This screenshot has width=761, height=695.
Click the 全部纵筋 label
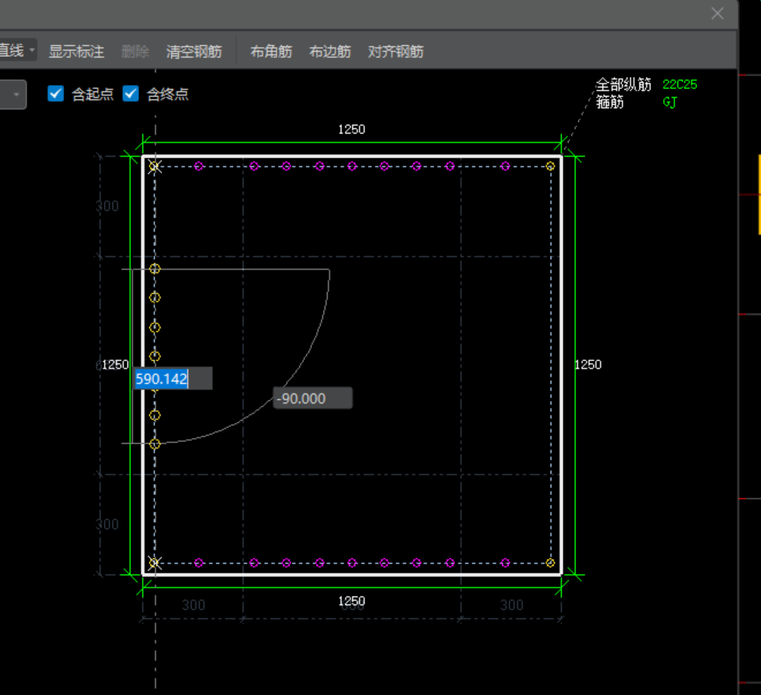[x=623, y=85]
